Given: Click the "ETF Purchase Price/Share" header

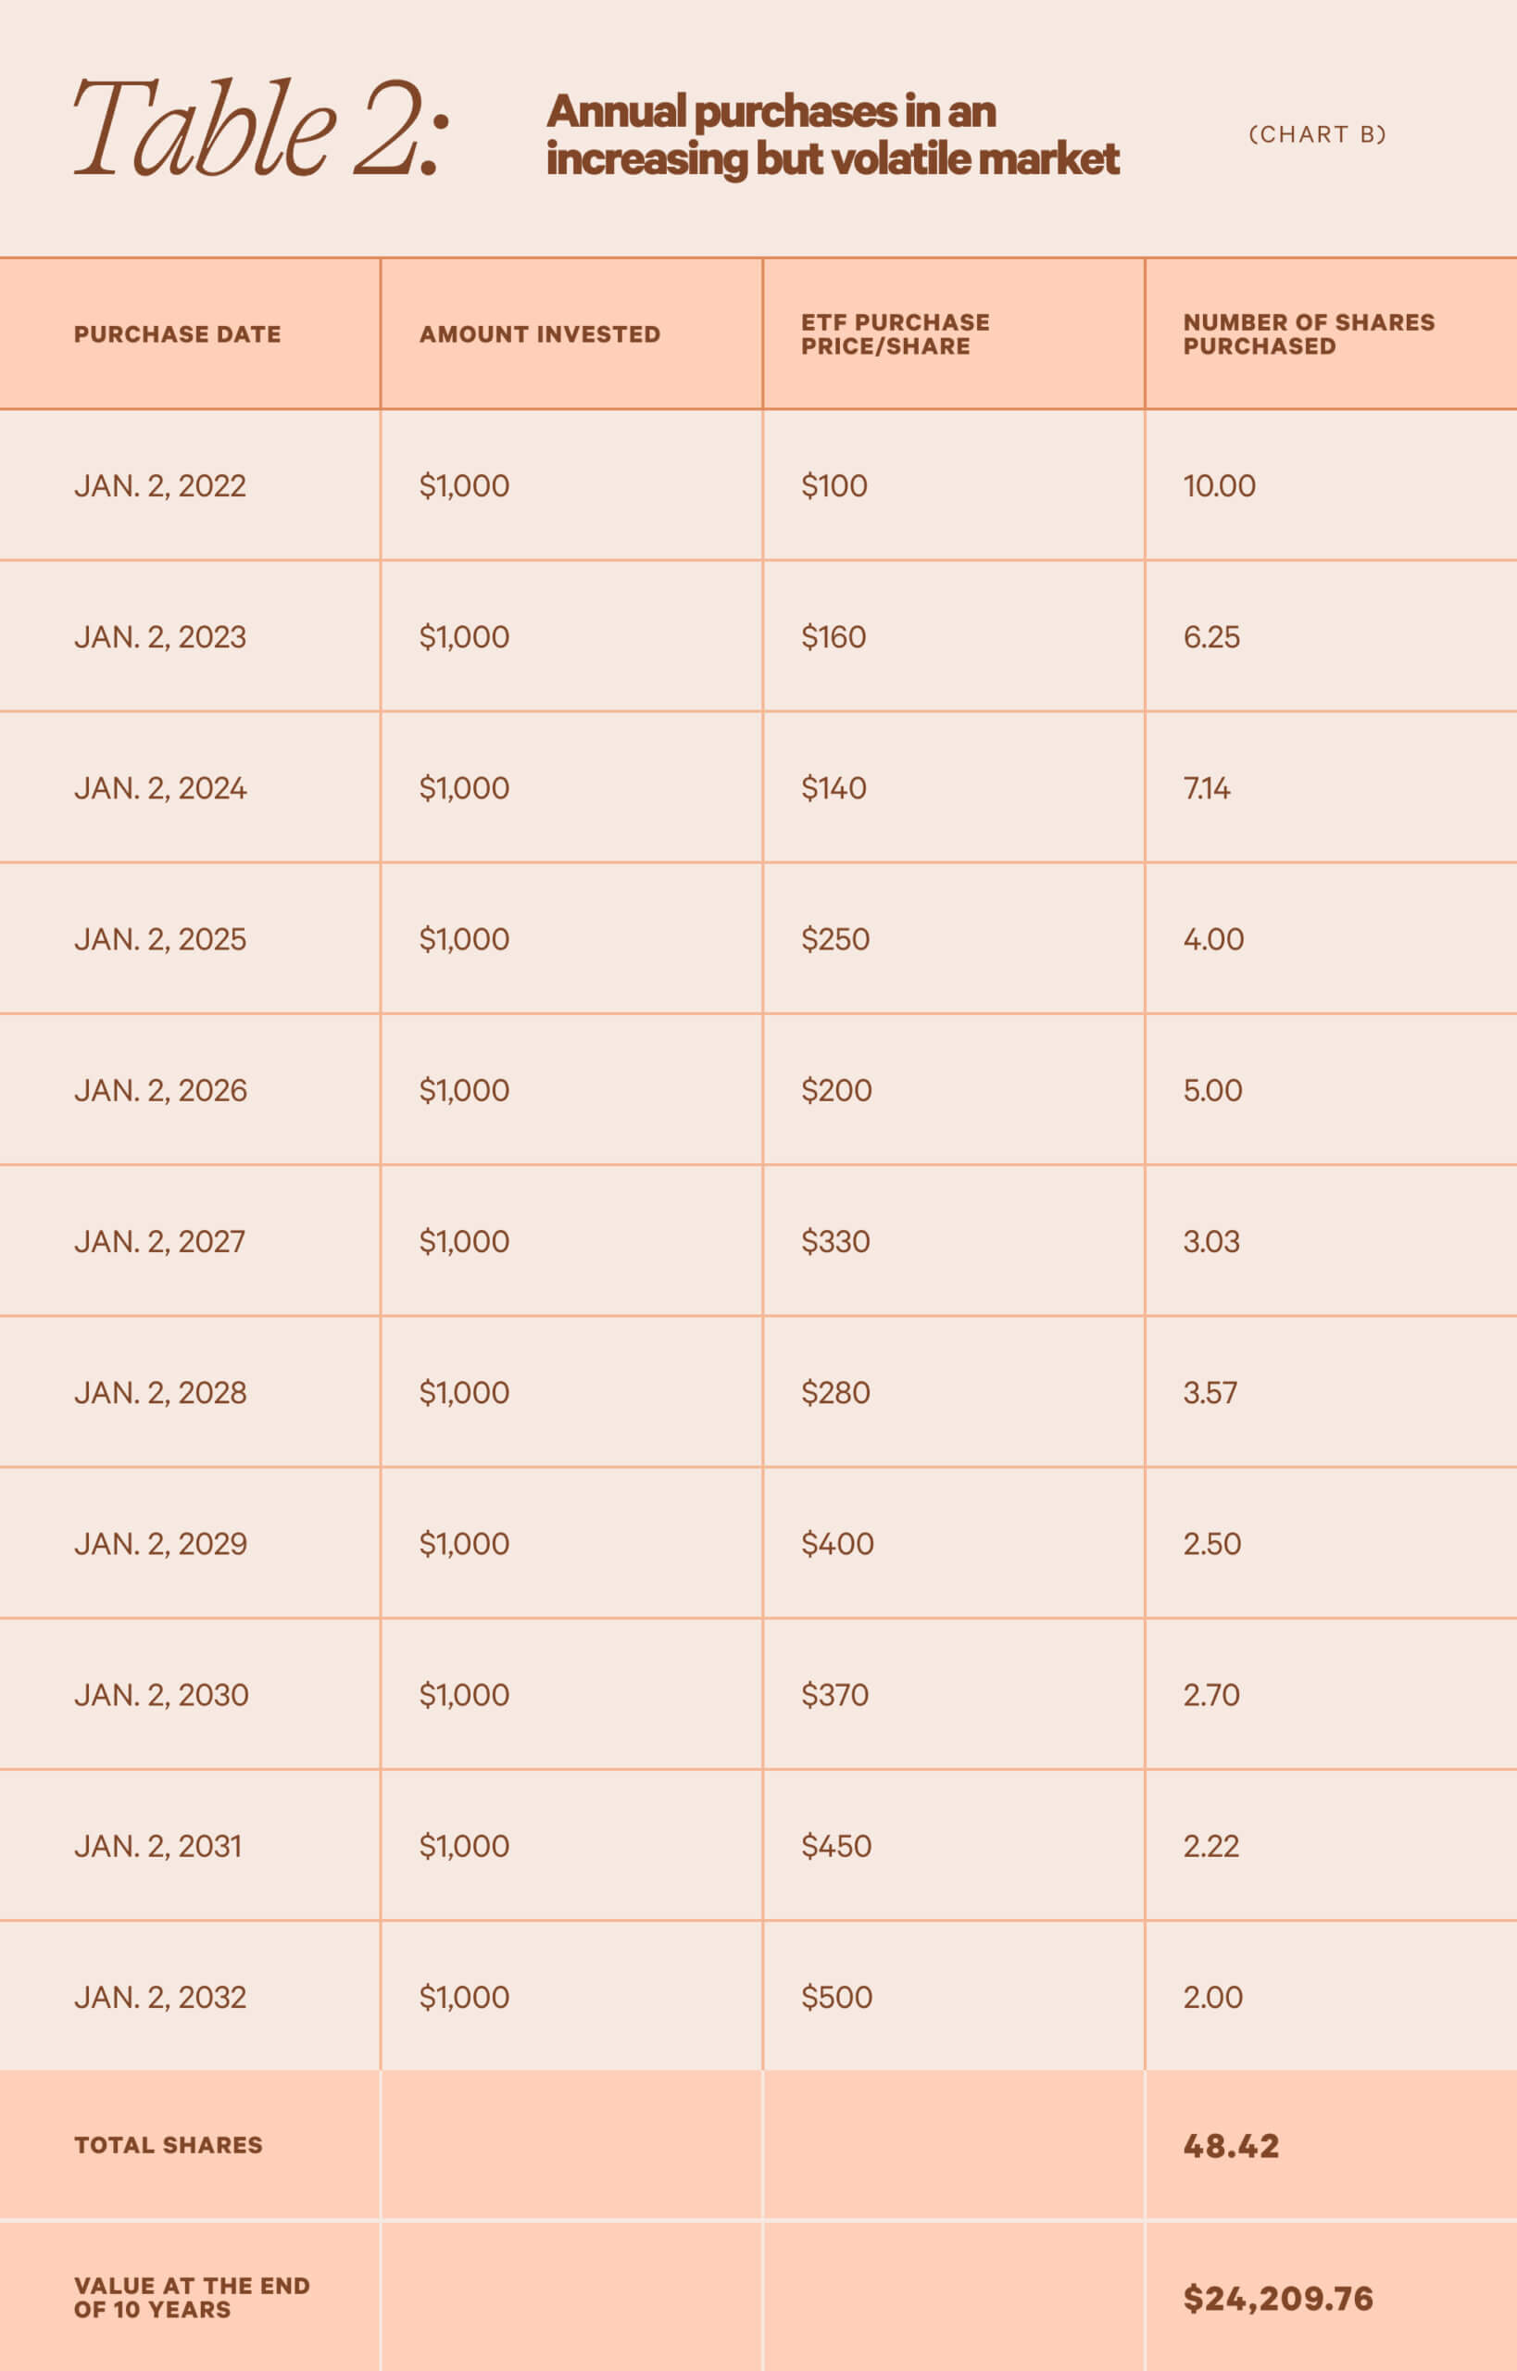Looking at the screenshot, I should tap(895, 334).
